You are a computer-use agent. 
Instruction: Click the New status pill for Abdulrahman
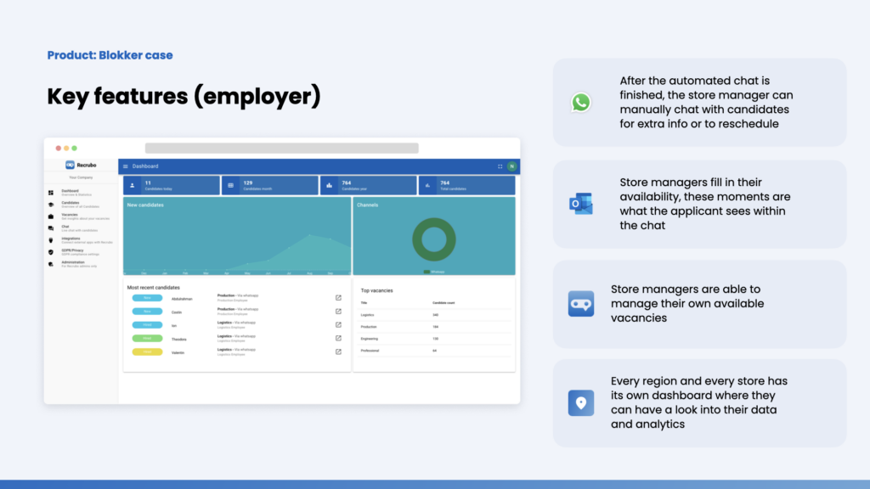tap(147, 298)
